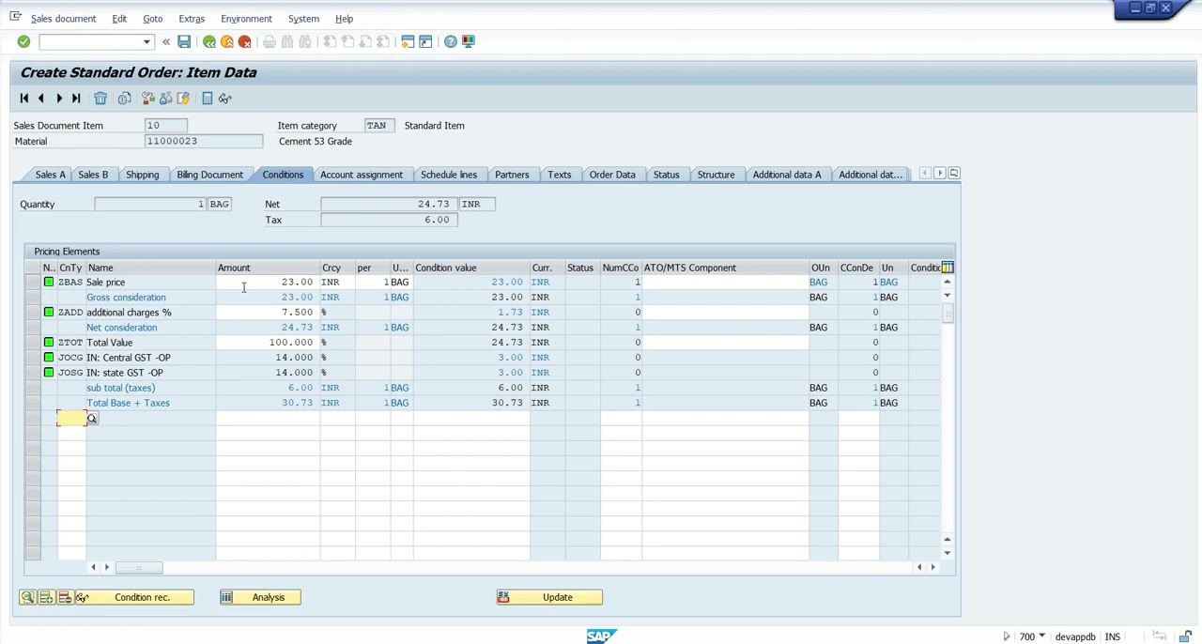Open the Extras menu

[192, 19]
